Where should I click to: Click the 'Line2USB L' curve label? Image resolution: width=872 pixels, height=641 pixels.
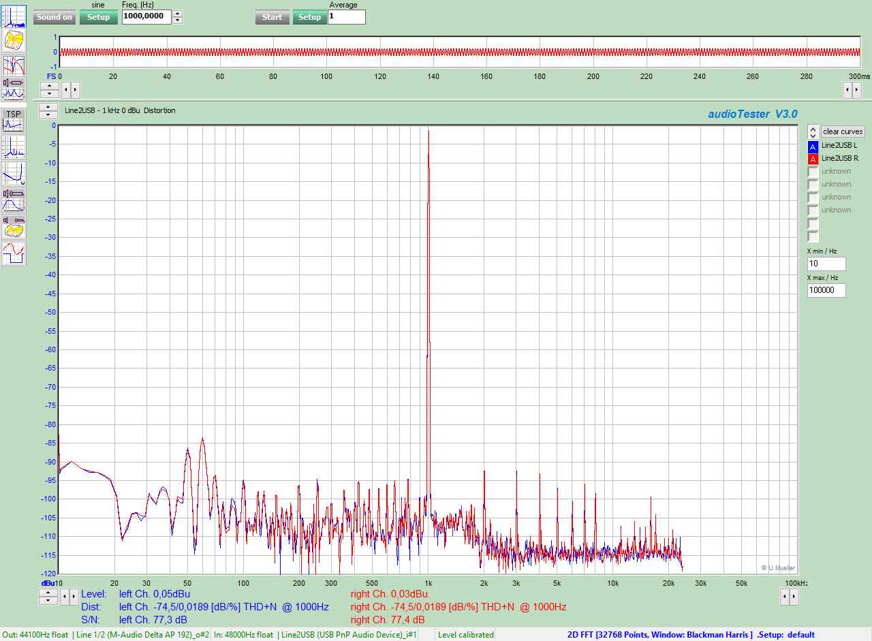tap(839, 146)
